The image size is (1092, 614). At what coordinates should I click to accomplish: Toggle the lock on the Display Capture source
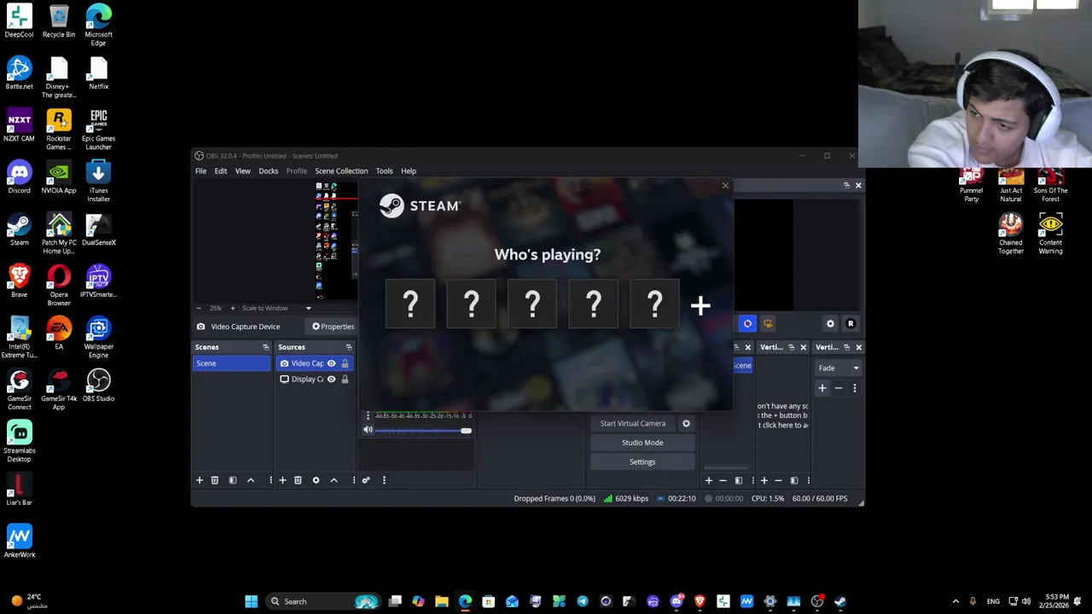click(x=345, y=379)
